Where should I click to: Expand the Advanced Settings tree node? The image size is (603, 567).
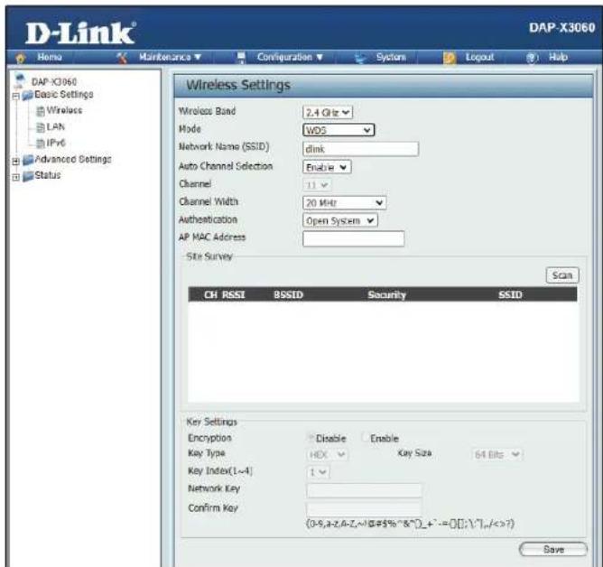click(x=15, y=162)
